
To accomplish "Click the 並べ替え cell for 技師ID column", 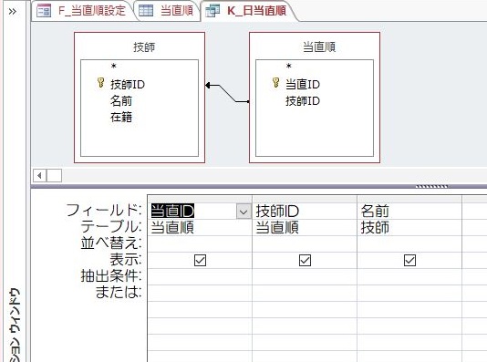I will (x=305, y=243).
